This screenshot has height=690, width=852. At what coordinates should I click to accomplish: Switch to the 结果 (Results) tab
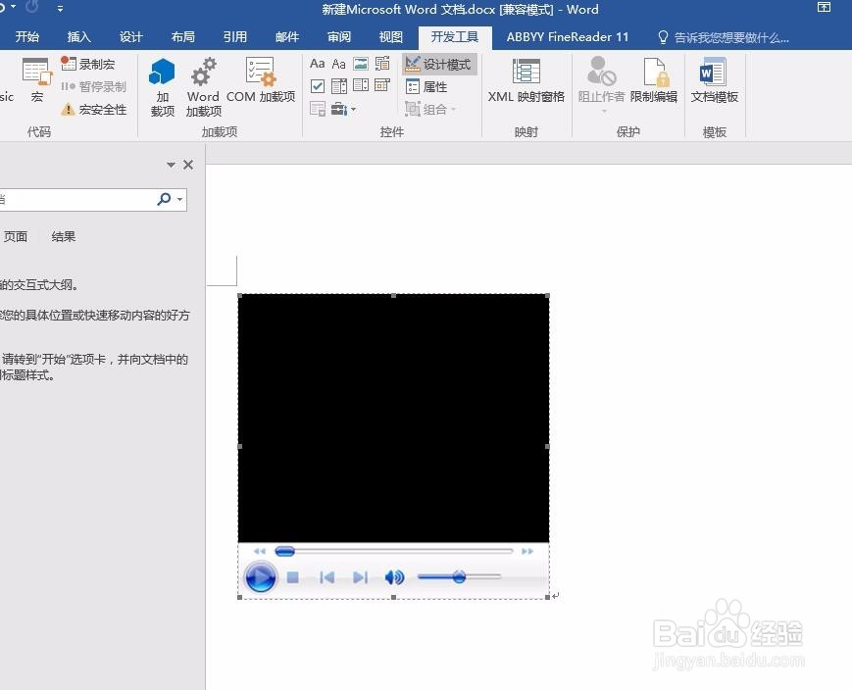click(63, 236)
